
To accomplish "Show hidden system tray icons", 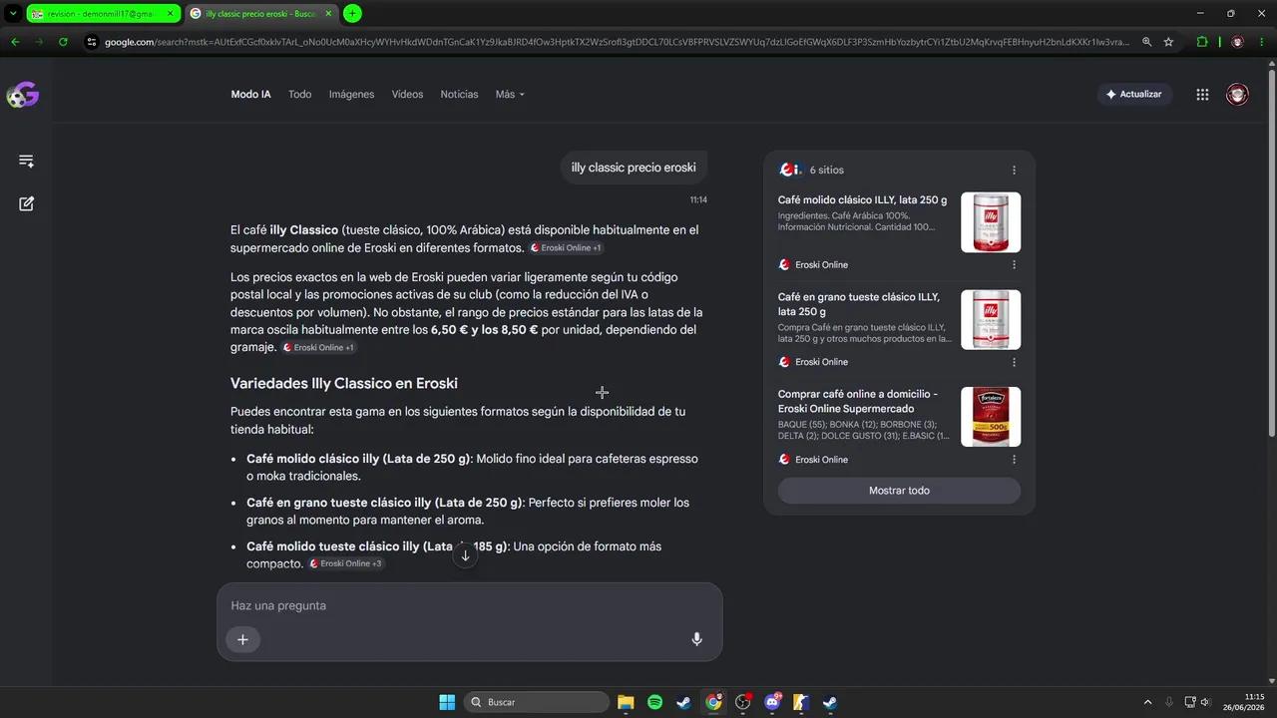I will tap(1147, 702).
